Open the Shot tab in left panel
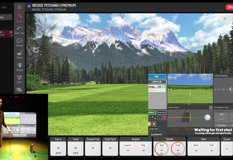 point(4,7)
